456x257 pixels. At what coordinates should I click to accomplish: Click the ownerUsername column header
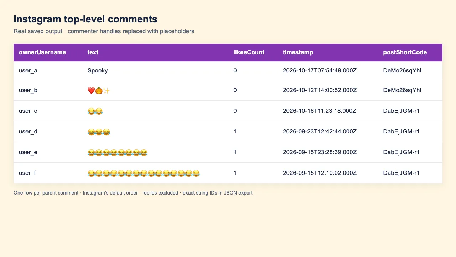point(42,52)
